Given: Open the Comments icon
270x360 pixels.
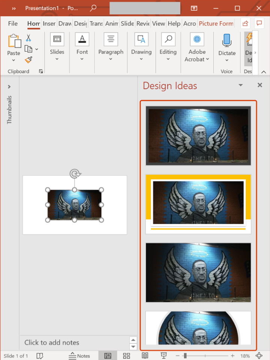Looking at the screenshot, I should (259, 23).
